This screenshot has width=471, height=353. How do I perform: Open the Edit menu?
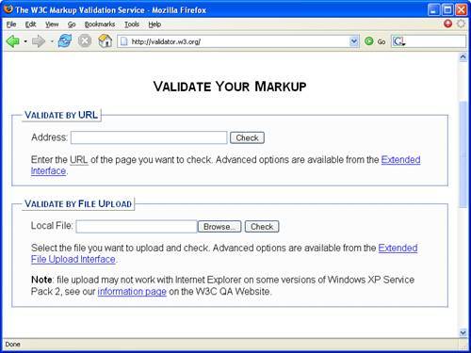pos(30,24)
